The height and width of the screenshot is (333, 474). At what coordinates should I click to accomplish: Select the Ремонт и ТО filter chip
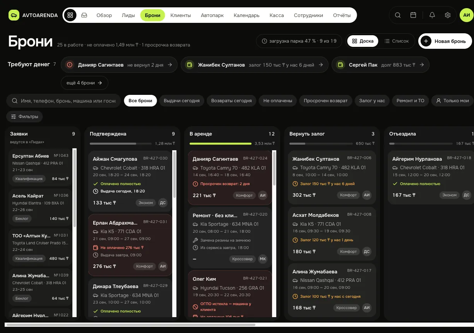coord(410,101)
